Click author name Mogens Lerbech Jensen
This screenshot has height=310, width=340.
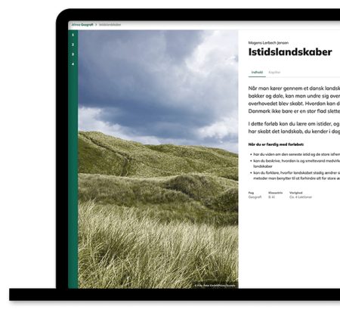click(x=268, y=43)
